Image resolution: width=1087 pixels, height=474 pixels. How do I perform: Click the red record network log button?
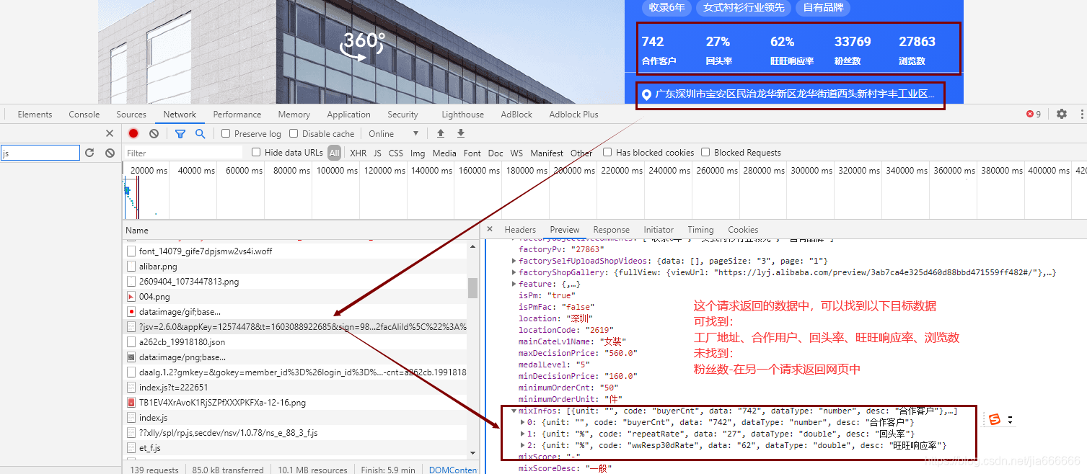[x=133, y=133]
